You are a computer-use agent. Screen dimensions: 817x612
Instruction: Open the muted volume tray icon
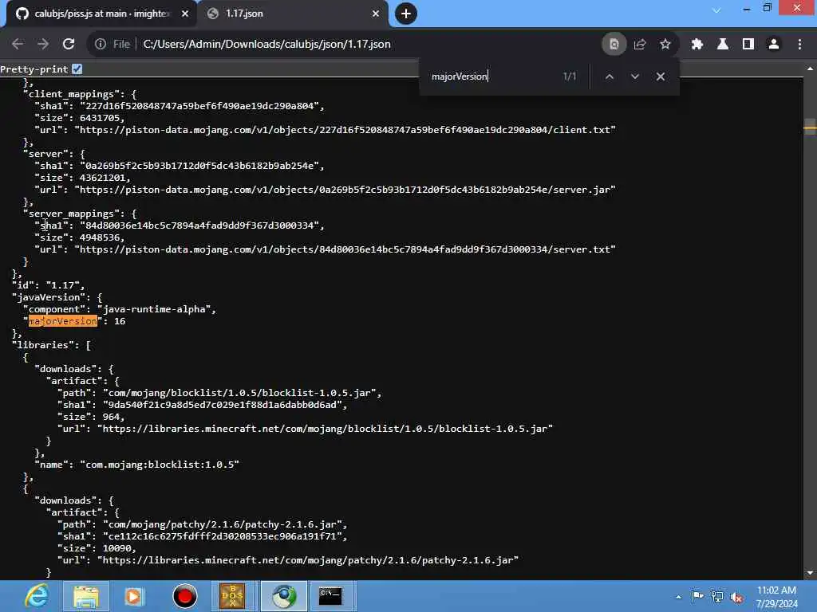(736, 597)
